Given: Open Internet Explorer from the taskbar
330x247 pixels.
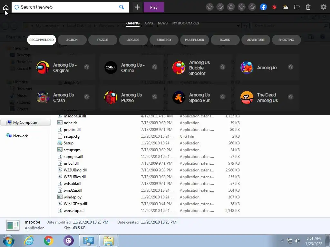Looking at the screenshot, I should [x=28, y=241].
